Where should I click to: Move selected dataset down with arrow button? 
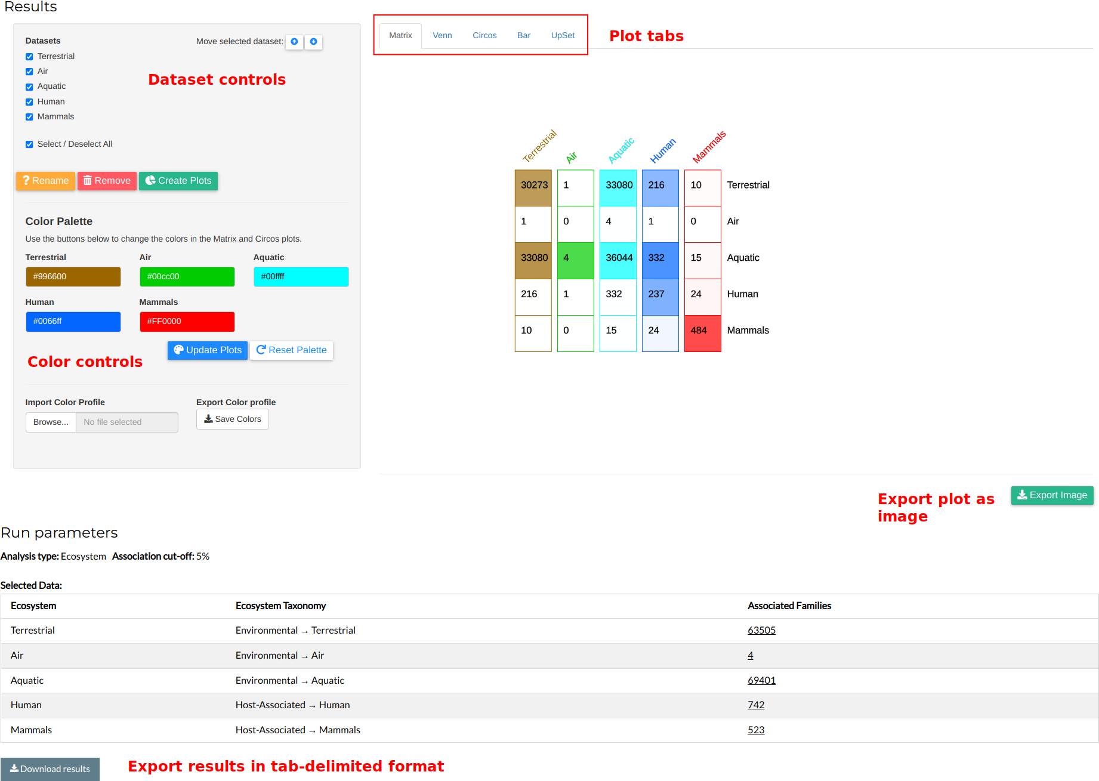click(313, 42)
